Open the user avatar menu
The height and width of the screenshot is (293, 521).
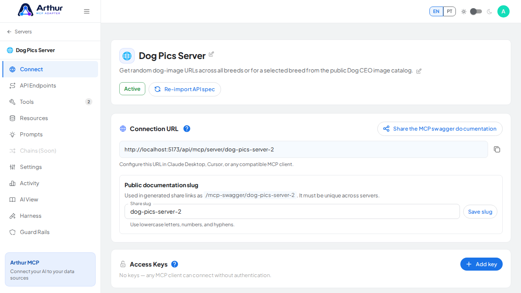pos(503,11)
